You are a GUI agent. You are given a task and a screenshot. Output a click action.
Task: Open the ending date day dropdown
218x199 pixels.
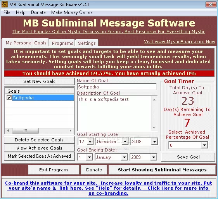pyautogui.click(x=89, y=157)
